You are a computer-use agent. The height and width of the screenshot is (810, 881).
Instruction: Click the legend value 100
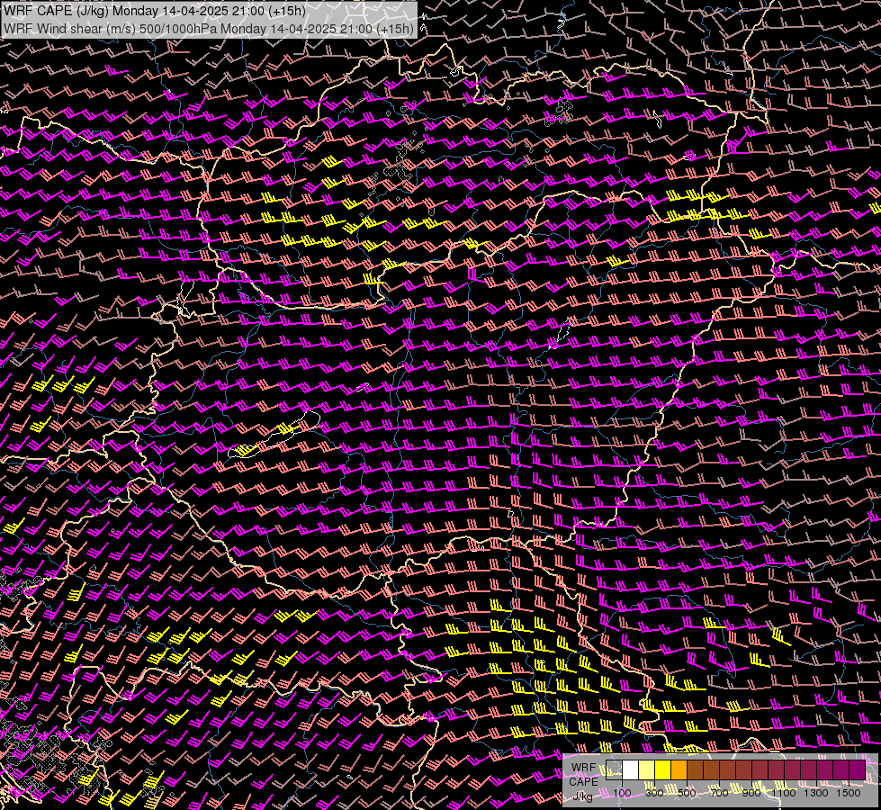622,793
